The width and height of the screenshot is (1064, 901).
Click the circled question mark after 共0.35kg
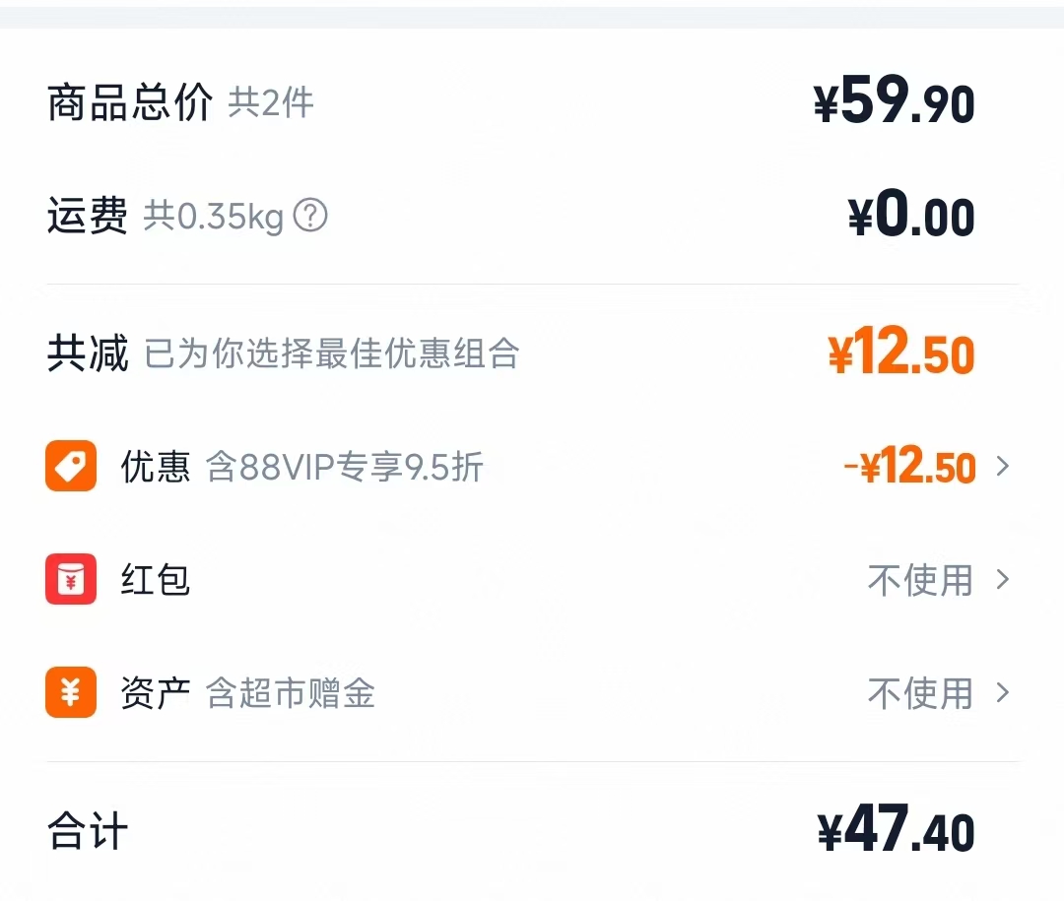(310, 216)
